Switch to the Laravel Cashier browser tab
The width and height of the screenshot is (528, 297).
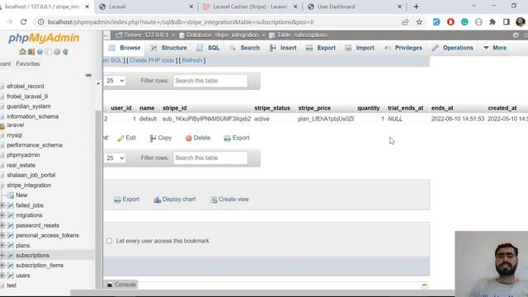click(x=249, y=7)
